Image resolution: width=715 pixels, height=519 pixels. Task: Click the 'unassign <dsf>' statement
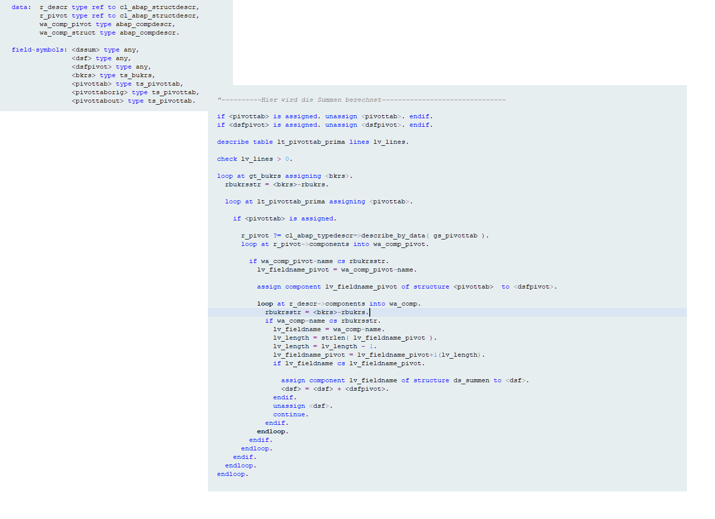[x=302, y=406]
